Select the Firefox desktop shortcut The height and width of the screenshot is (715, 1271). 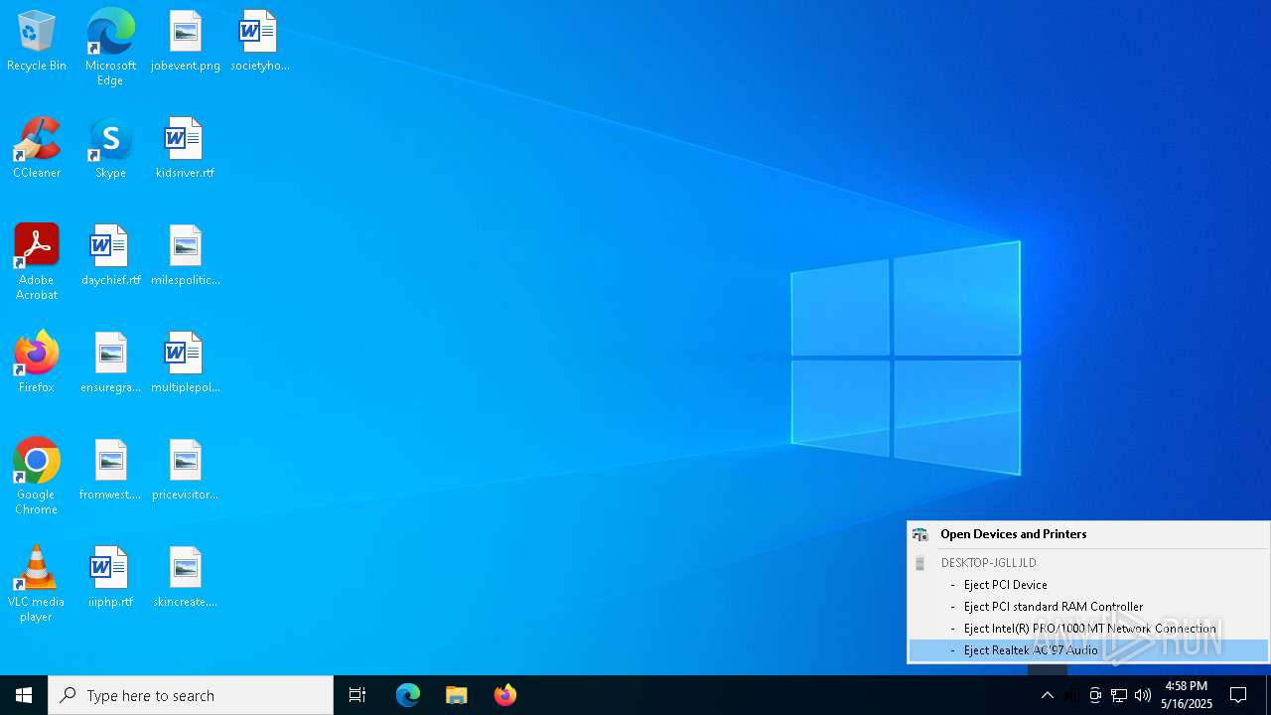click(37, 363)
